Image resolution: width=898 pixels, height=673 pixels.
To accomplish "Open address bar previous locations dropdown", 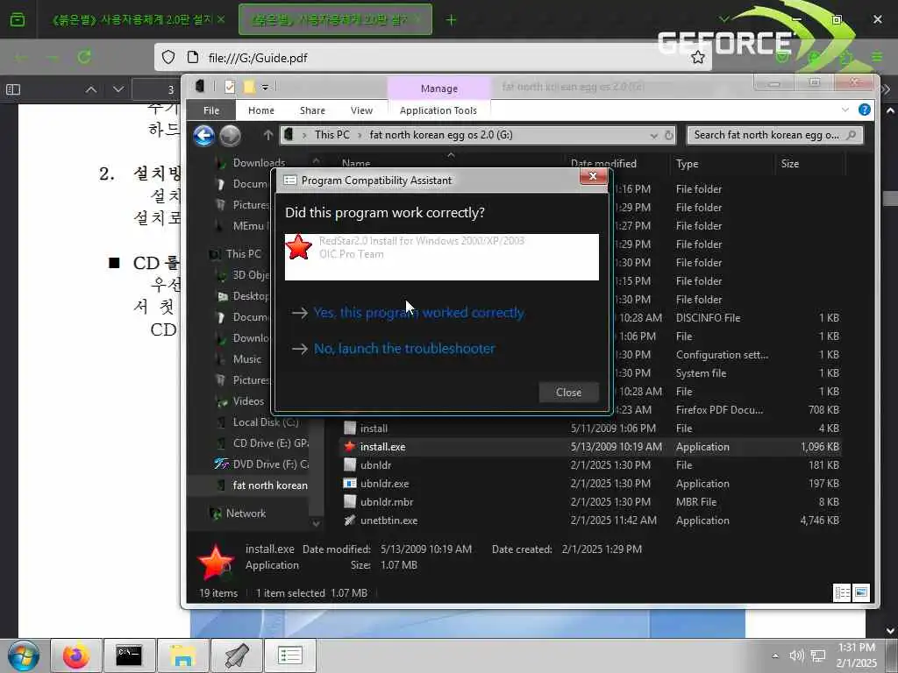I will (653, 136).
